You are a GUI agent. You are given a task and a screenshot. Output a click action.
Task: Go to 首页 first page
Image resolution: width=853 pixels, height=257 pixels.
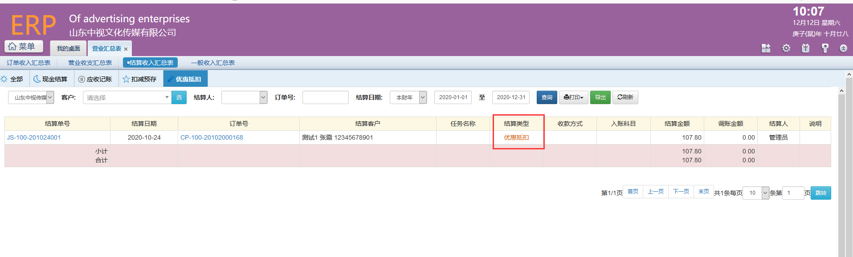(x=633, y=192)
